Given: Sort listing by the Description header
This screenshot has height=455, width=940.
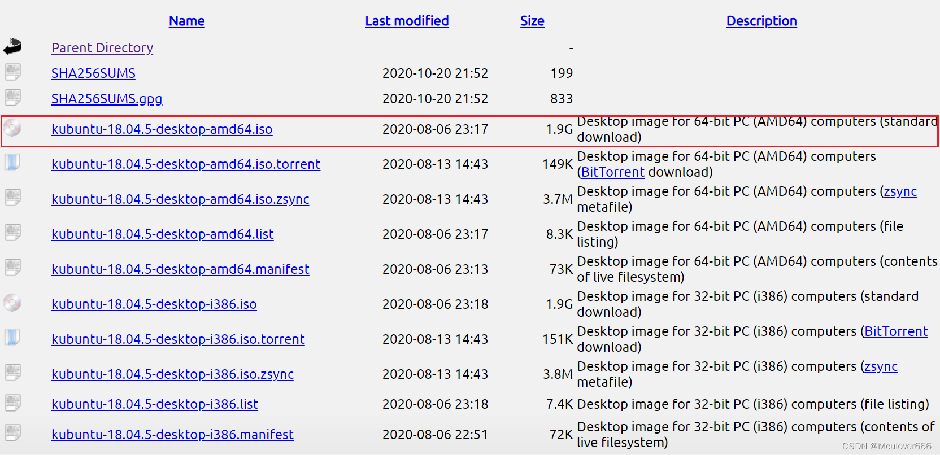Looking at the screenshot, I should (761, 21).
